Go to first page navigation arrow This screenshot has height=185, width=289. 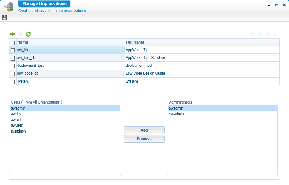pyautogui.click(x=252, y=34)
